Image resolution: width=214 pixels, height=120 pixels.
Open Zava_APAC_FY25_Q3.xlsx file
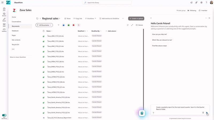point(56,36)
